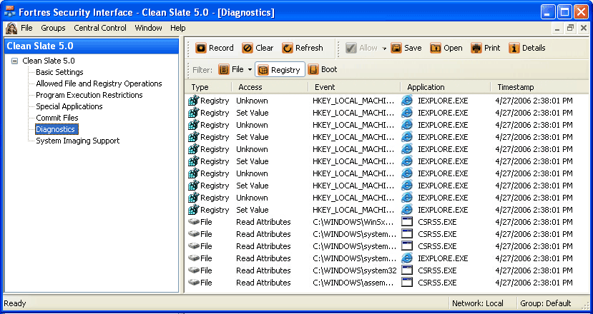Sort by the Type column header
The width and height of the screenshot is (593, 314).
(209, 87)
